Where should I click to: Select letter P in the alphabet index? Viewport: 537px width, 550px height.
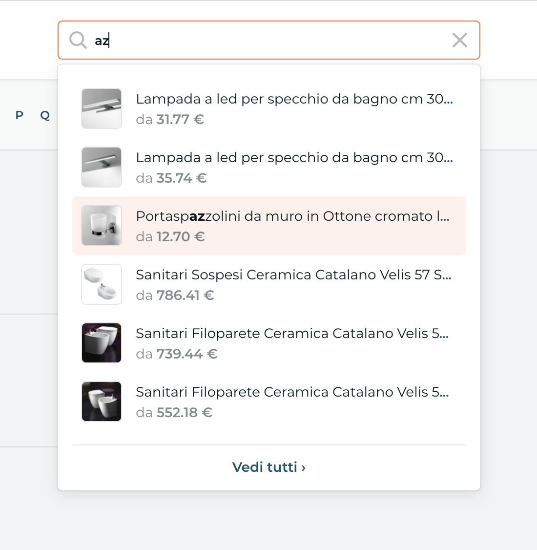point(20,115)
